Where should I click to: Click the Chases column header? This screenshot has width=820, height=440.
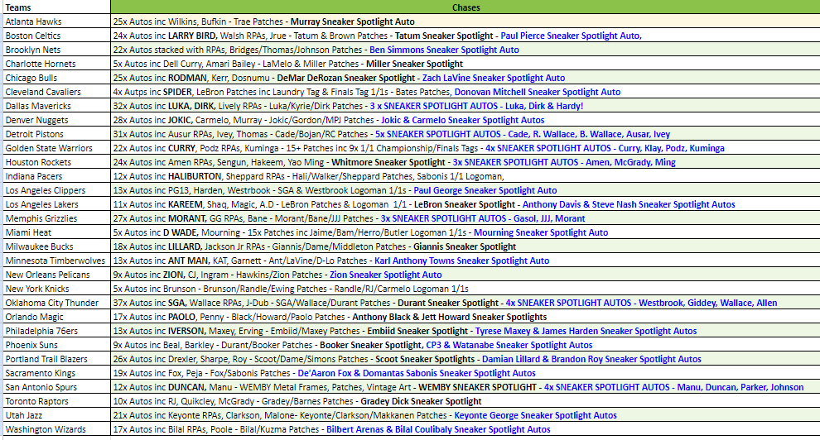(464, 7)
